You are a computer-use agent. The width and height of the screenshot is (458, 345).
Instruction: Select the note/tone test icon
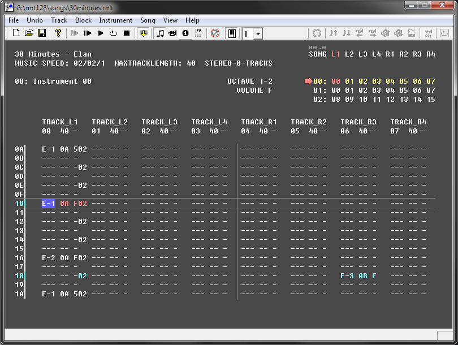[x=160, y=33]
